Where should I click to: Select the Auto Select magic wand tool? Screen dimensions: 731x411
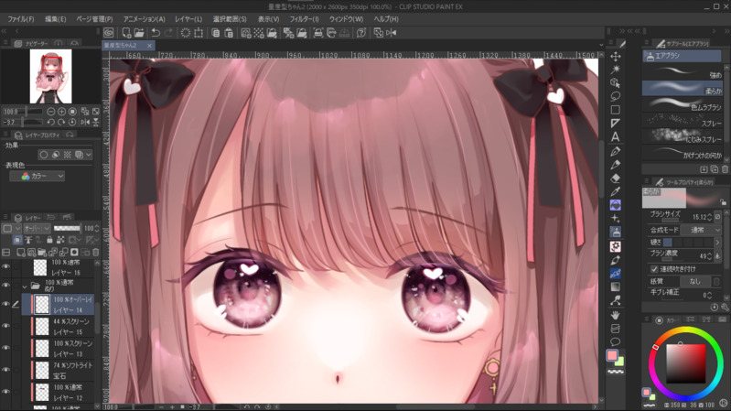(616, 70)
